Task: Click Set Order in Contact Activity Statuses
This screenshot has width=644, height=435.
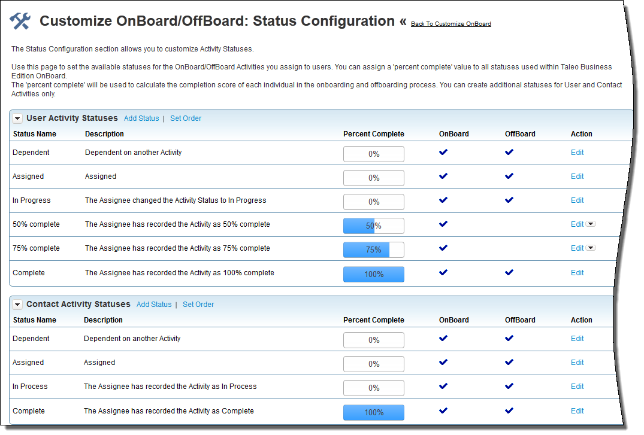Action: pos(198,304)
